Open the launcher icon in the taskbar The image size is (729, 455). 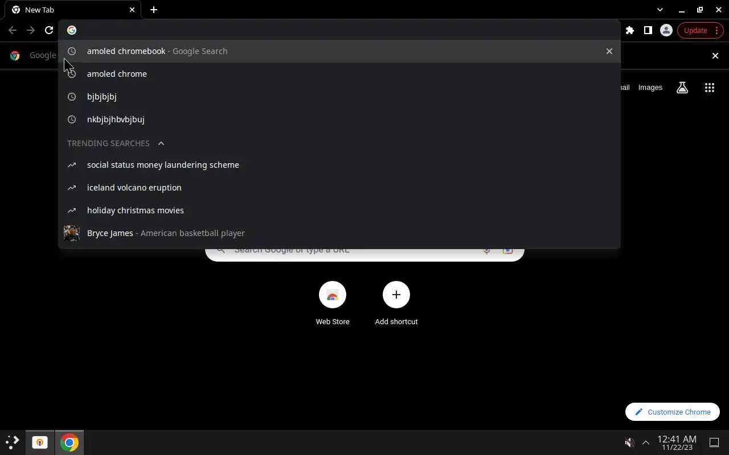click(x=13, y=442)
